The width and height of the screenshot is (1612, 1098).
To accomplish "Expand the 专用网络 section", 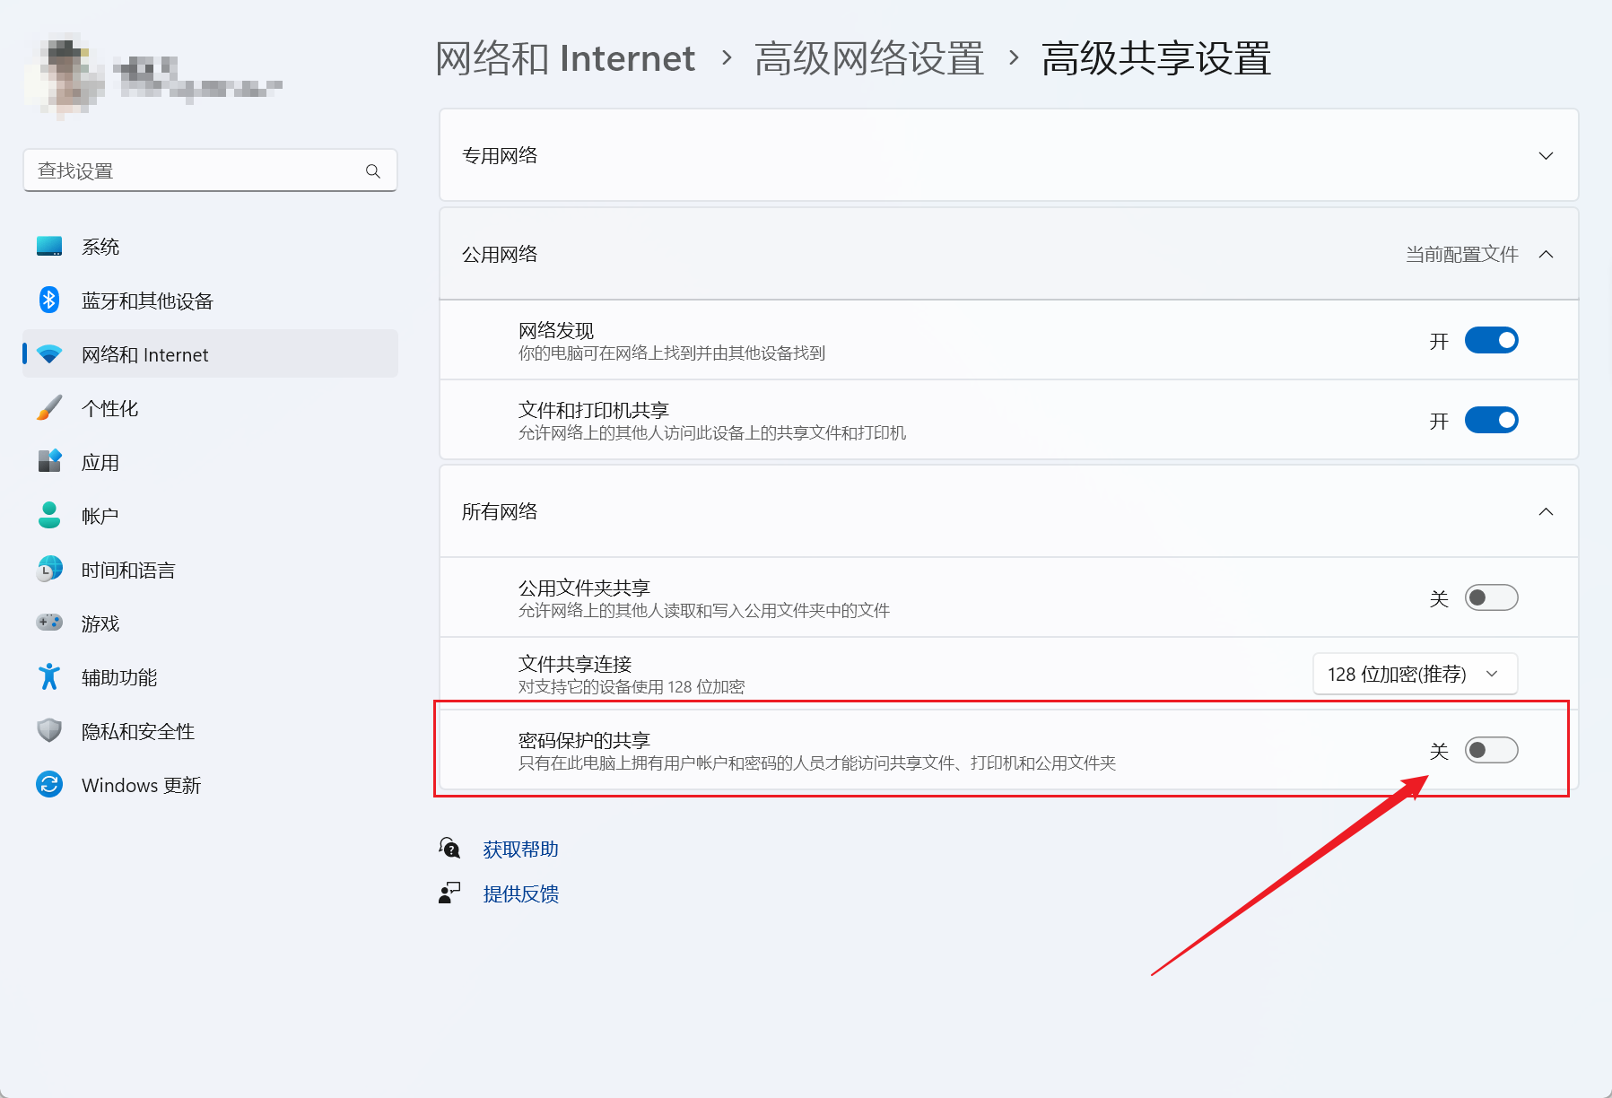I will (1546, 156).
